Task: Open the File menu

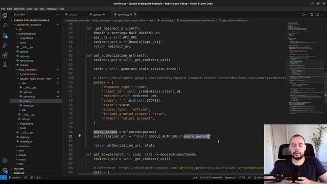Action: 3,9
